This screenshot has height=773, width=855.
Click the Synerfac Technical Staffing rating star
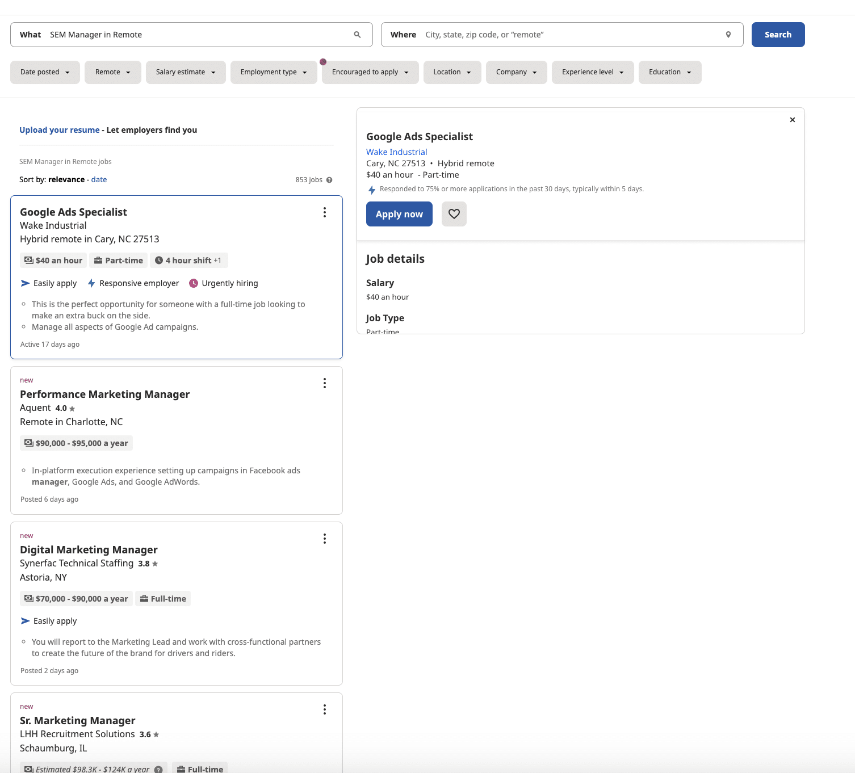coord(155,564)
